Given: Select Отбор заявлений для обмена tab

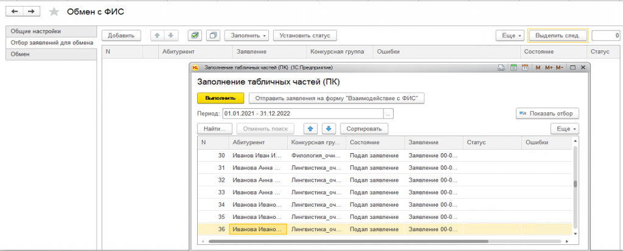Looking at the screenshot, I should (51, 43).
